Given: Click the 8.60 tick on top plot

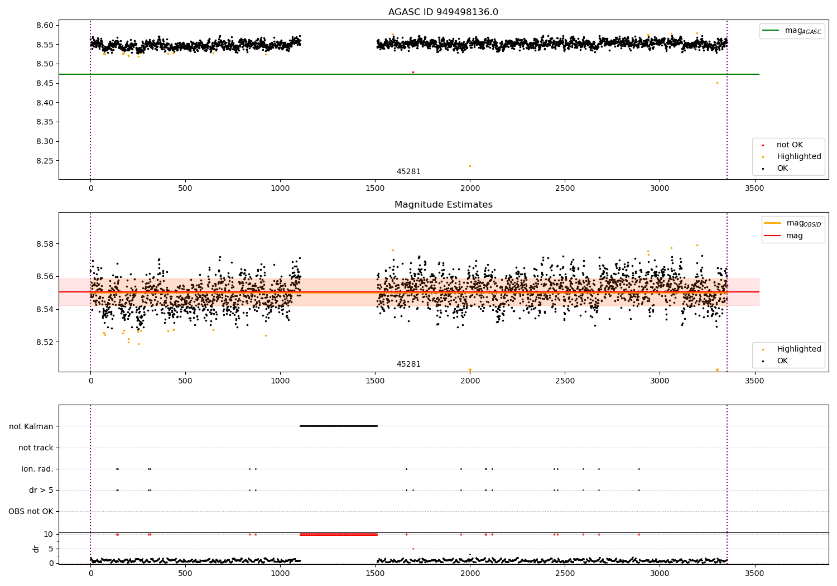Looking at the screenshot, I should pyautogui.click(x=45, y=26).
